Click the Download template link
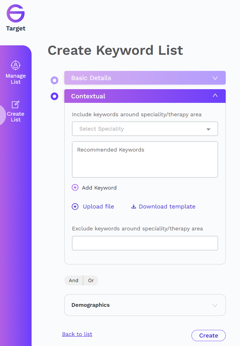240x346 pixels. coord(167,206)
